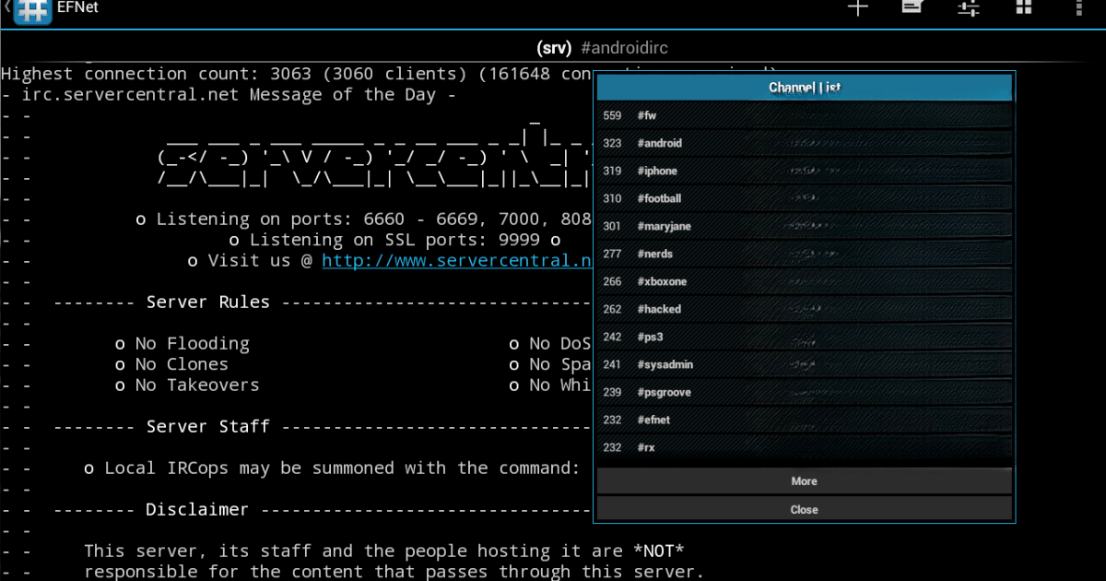Close the Channel List dialog
This screenshot has width=1106, height=581.
(804, 509)
